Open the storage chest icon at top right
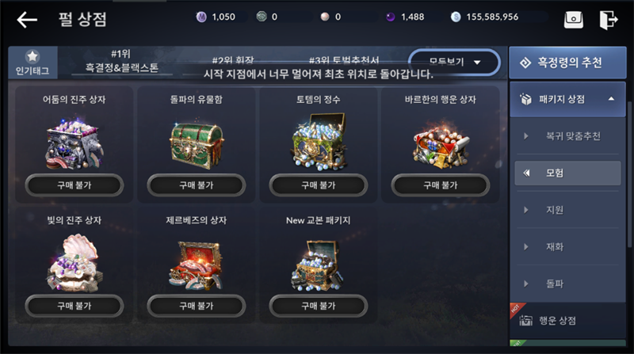Viewport: 634px width, 354px height. click(x=573, y=19)
